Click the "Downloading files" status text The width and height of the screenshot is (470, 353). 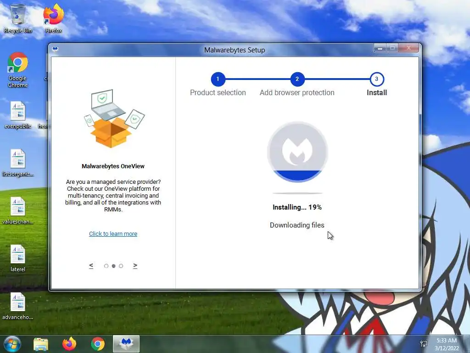pos(297,225)
